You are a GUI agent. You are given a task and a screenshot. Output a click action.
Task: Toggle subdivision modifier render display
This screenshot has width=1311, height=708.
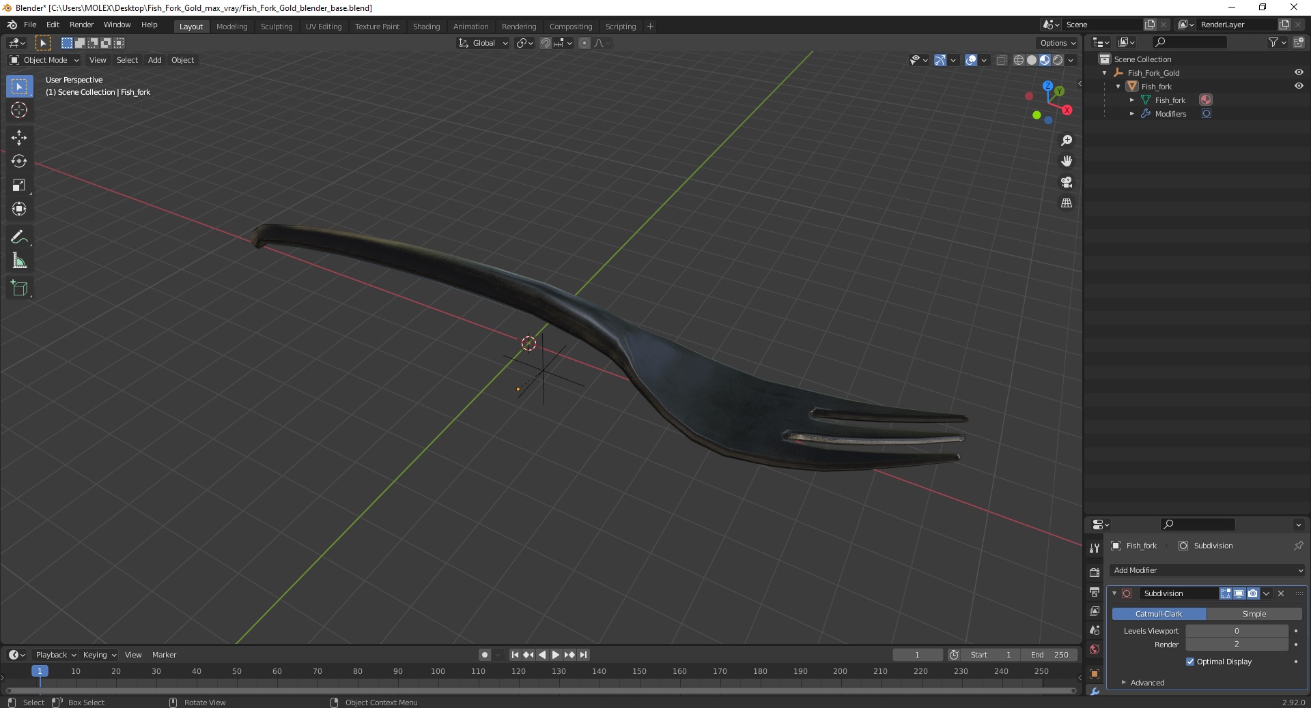point(1253,593)
